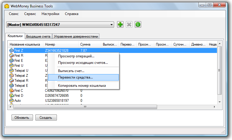The height and width of the screenshot is (140, 232).
Task: Click the horizontal scrollbar right arrow
Action: point(215,107)
